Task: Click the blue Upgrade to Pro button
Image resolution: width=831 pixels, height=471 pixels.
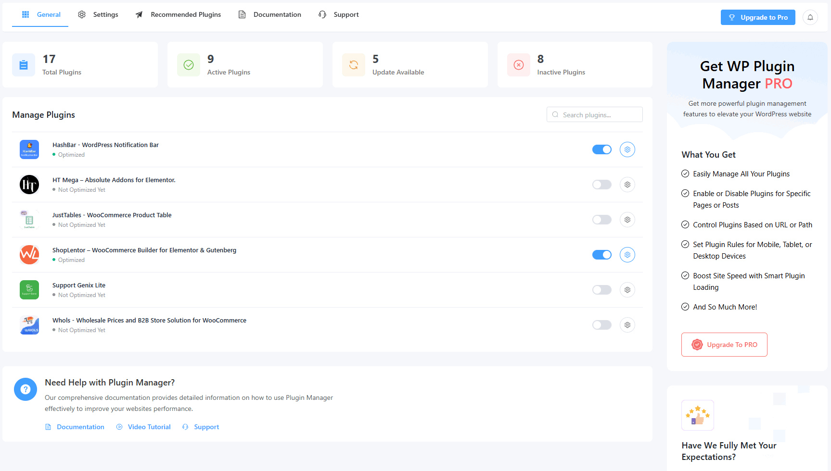Action: [x=758, y=17]
